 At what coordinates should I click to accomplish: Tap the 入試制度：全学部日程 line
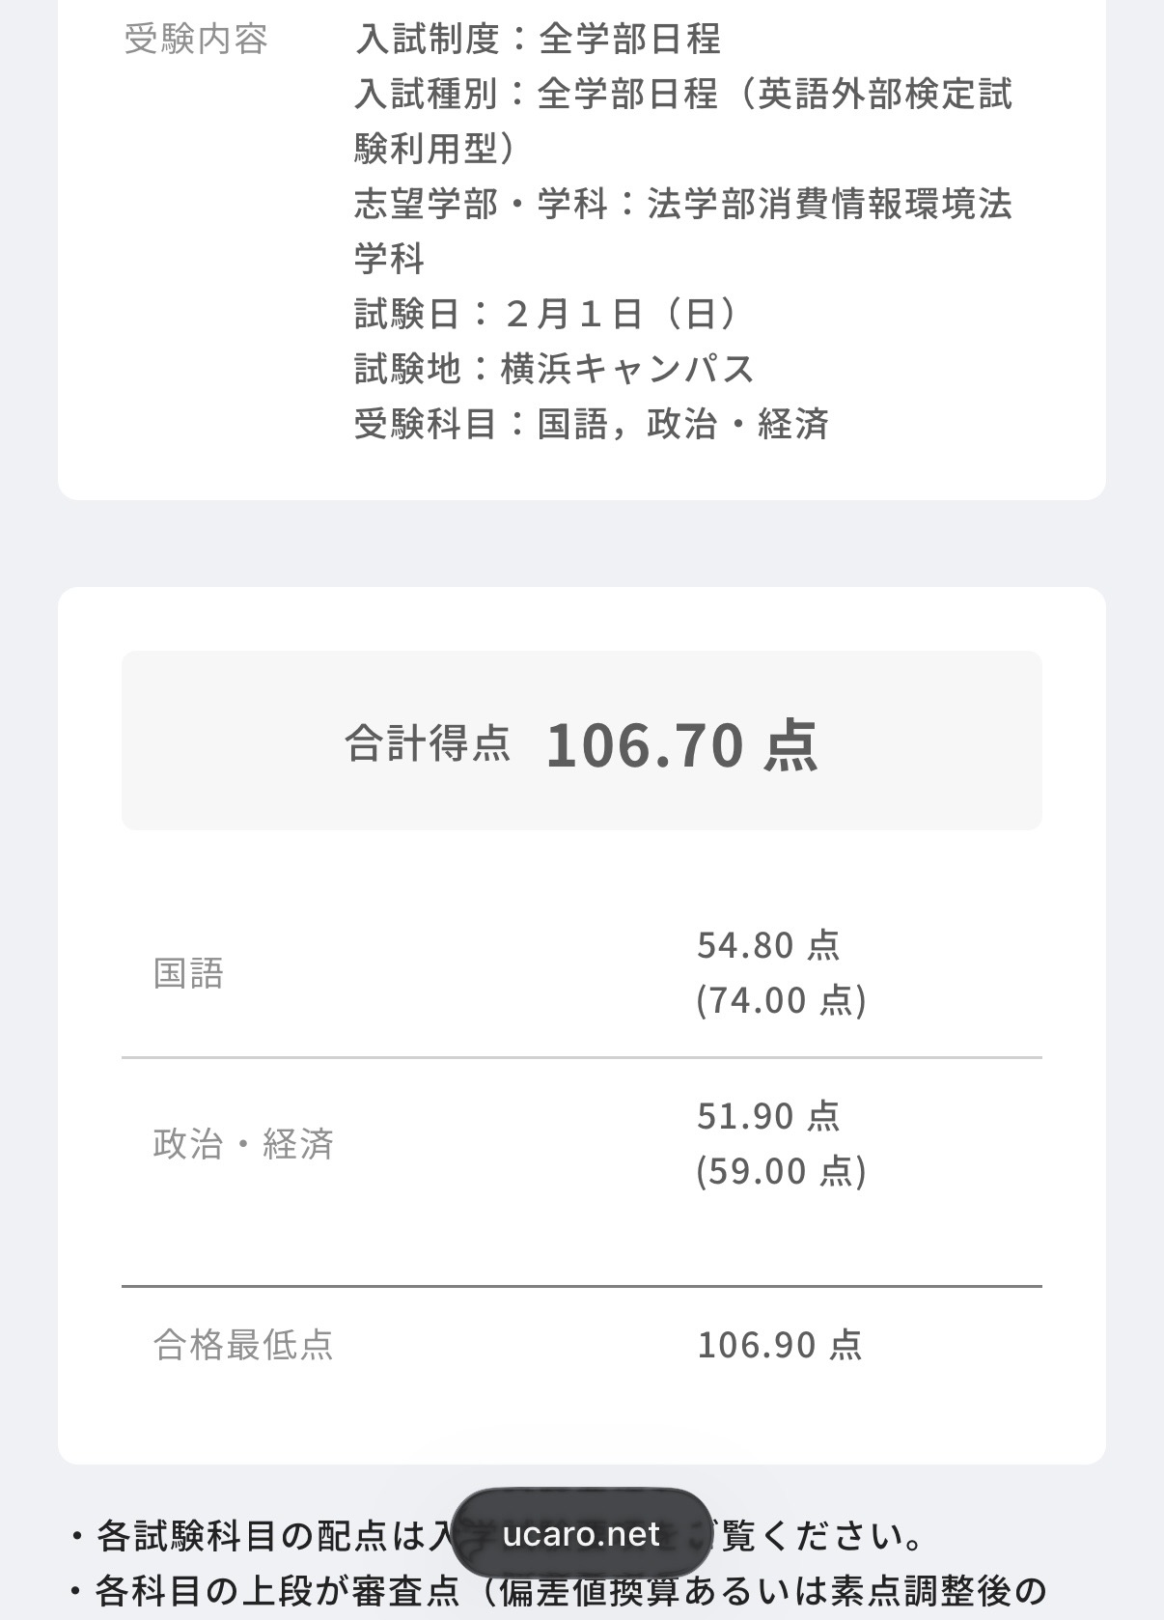[x=538, y=40]
